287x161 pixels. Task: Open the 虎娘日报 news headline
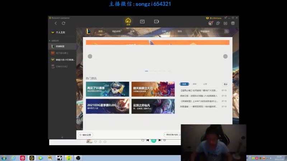pyautogui.click(x=199, y=96)
